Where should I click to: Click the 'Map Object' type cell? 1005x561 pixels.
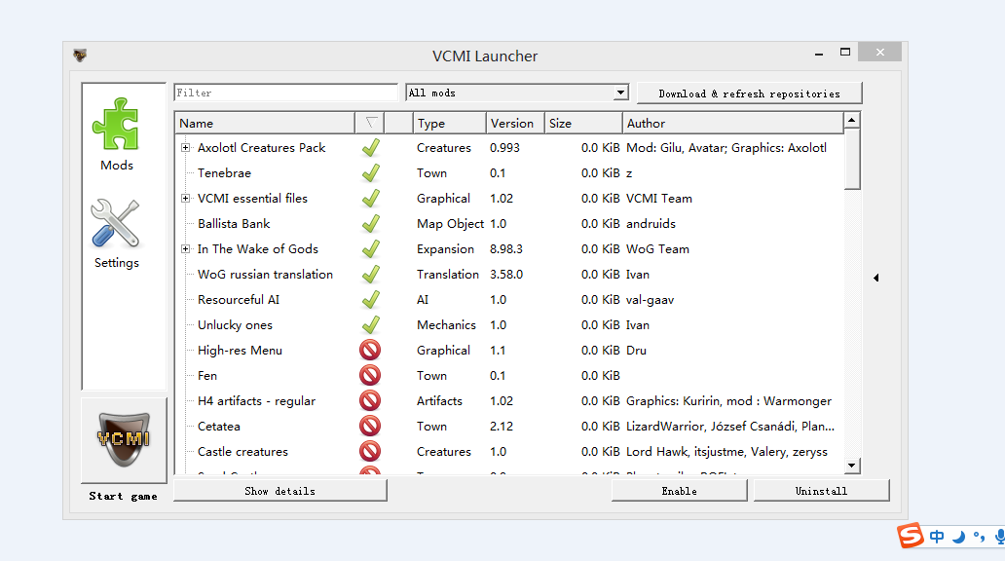(450, 224)
